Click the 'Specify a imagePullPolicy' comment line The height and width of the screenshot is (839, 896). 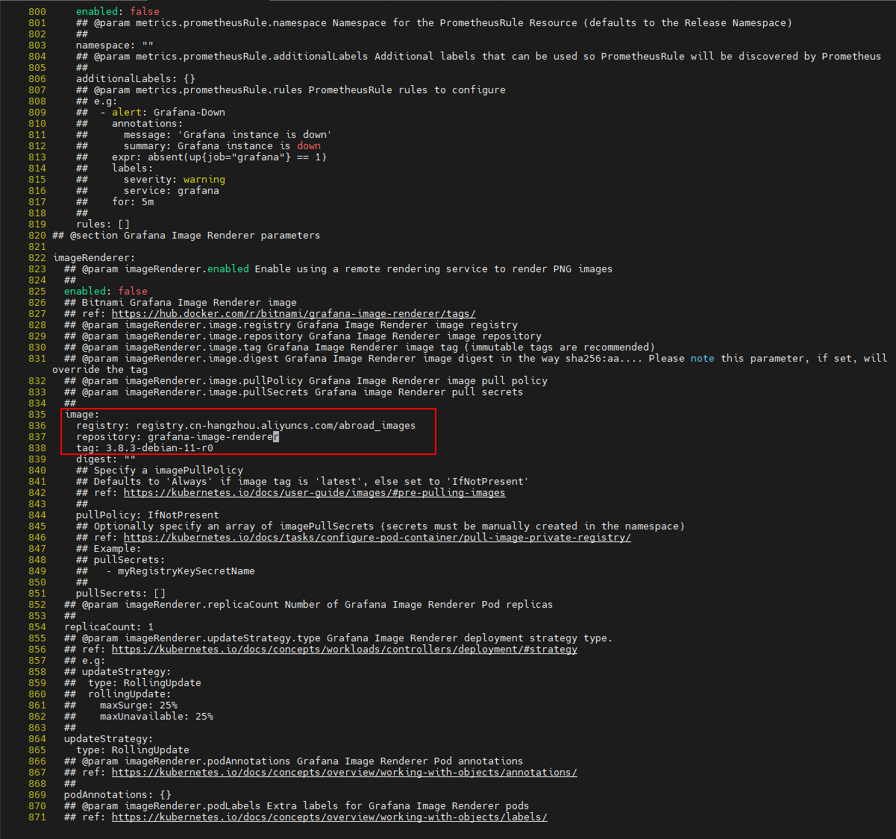pos(159,471)
